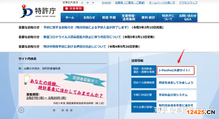This screenshot has width=219, height=119.
Task: Open the アクセスマップ link
Action: tap(188, 3)
